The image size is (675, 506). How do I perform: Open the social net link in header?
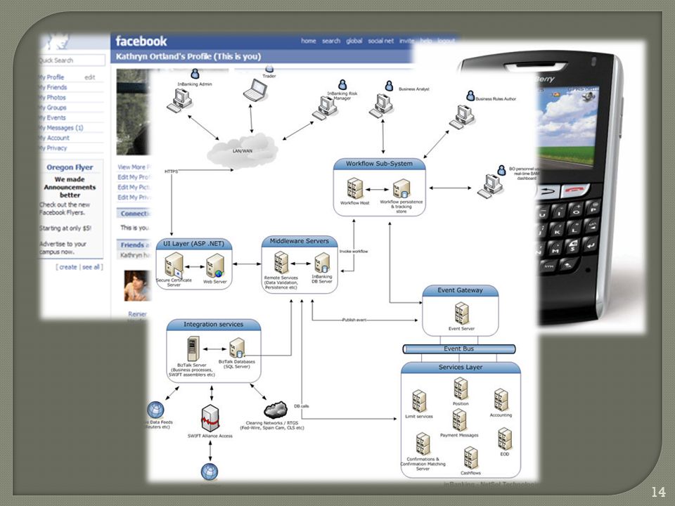(380, 41)
